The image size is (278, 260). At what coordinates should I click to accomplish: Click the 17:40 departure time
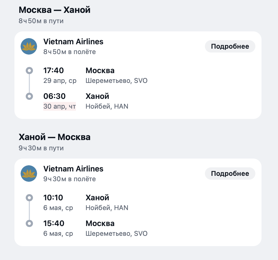54,71
